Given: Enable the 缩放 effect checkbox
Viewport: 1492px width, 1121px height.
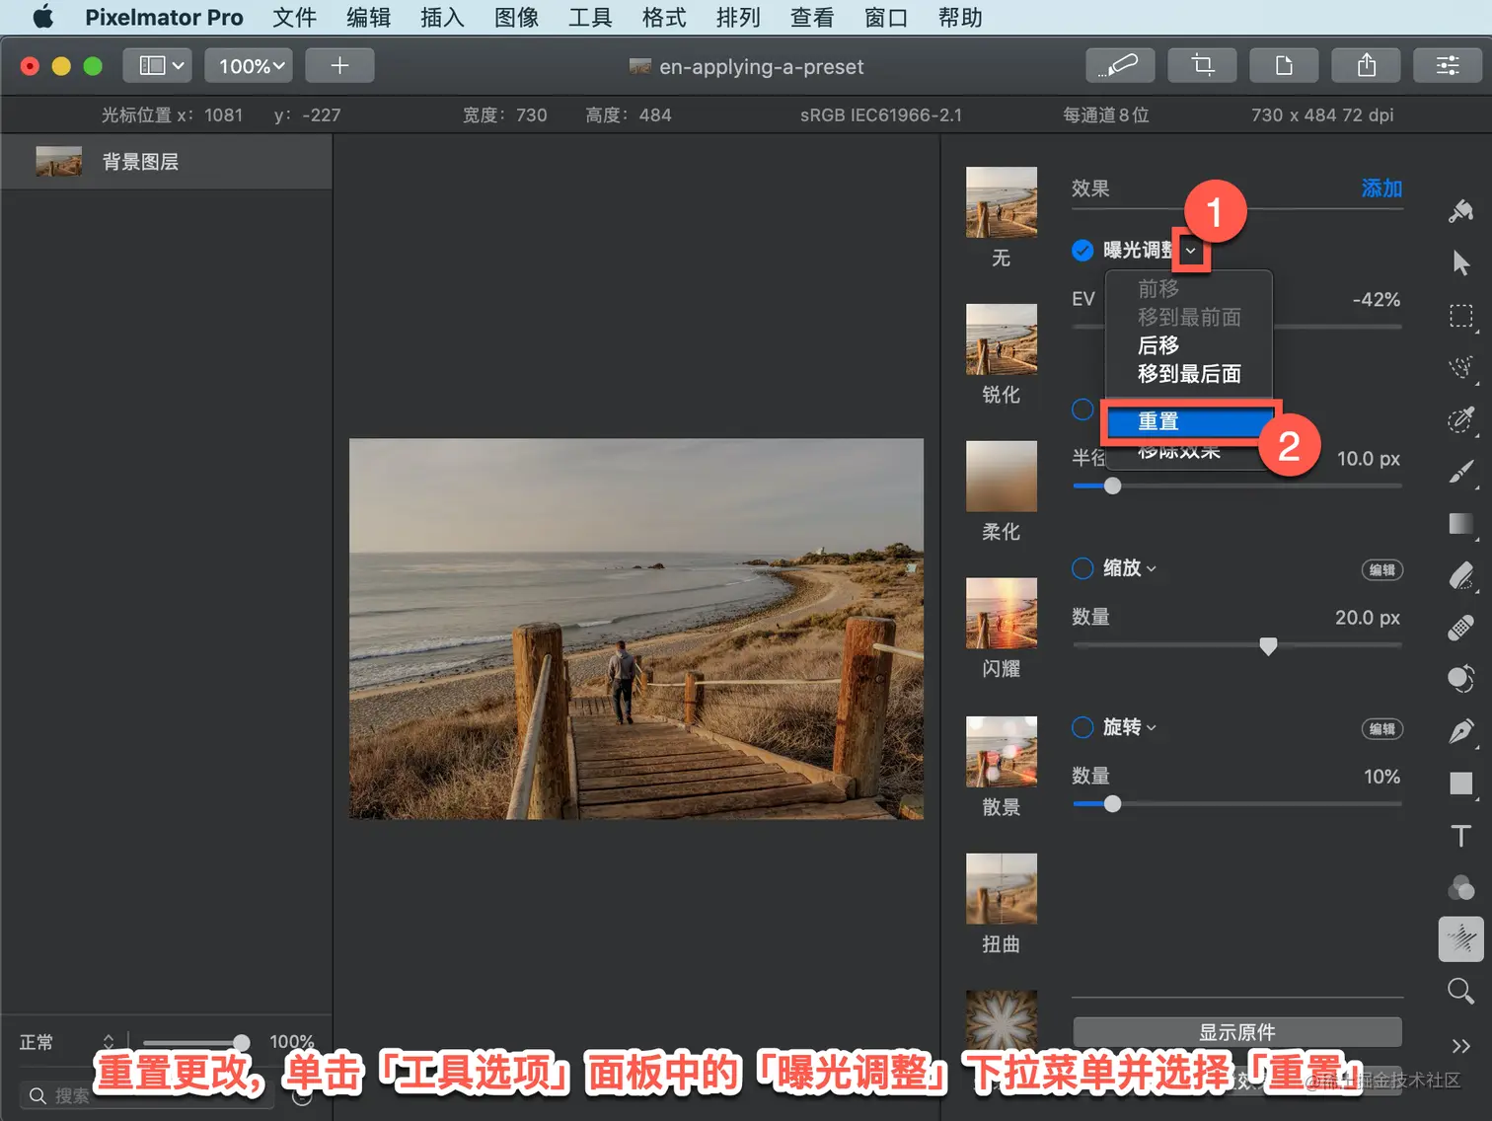Looking at the screenshot, I should tap(1082, 568).
